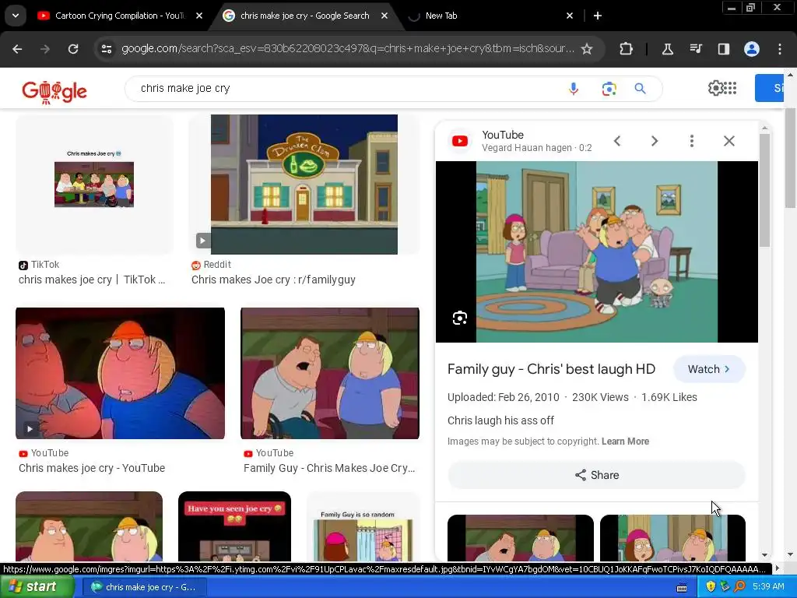Click the taskbar clock 5:39 AM
The width and height of the screenshot is (797, 598).
pyautogui.click(x=768, y=587)
